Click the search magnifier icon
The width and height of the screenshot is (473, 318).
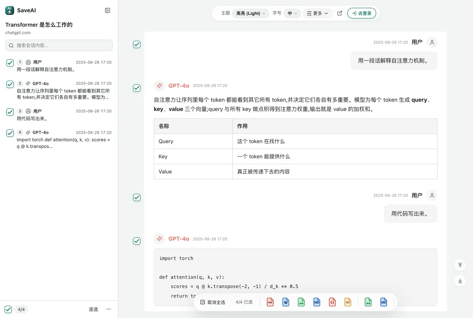[11, 46]
